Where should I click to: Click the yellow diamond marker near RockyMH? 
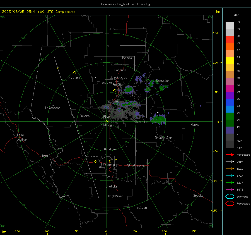tap(74, 73)
